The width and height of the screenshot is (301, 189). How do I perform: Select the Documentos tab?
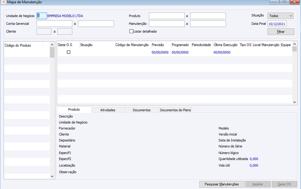(142, 110)
